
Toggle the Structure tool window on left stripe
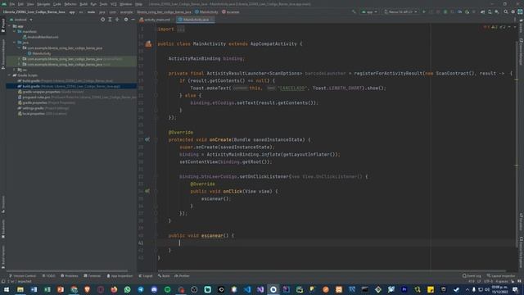coord(3,204)
